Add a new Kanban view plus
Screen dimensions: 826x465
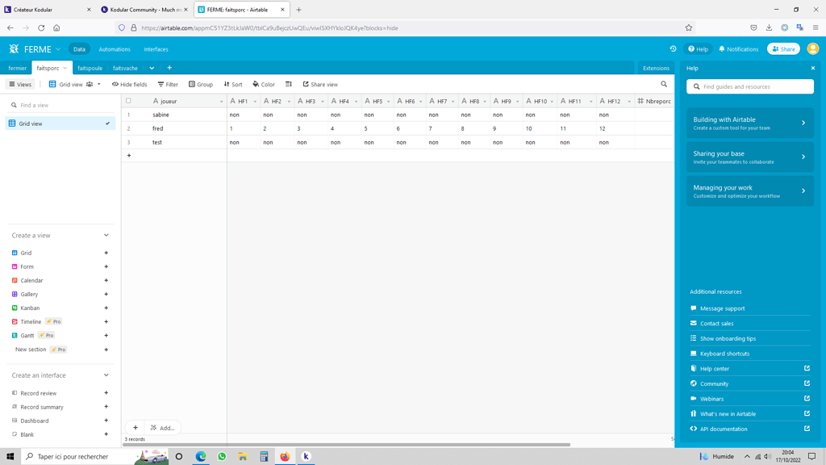[x=106, y=308]
